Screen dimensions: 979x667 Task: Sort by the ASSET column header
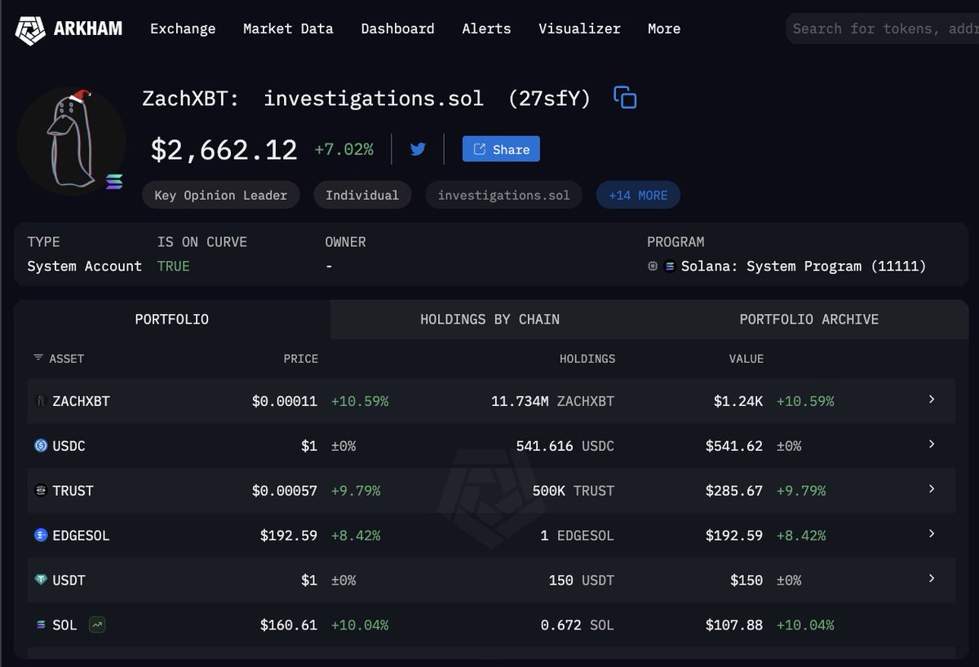click(67, 359)
